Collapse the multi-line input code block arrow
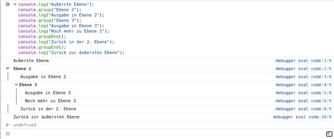The height and width of the screenshot is (139, 334). [15, 5]
